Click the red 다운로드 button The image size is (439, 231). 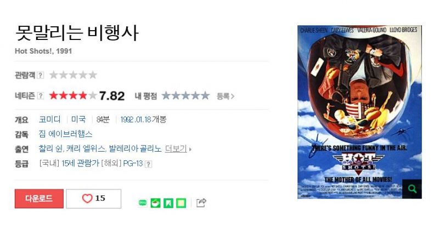[39, 199]
